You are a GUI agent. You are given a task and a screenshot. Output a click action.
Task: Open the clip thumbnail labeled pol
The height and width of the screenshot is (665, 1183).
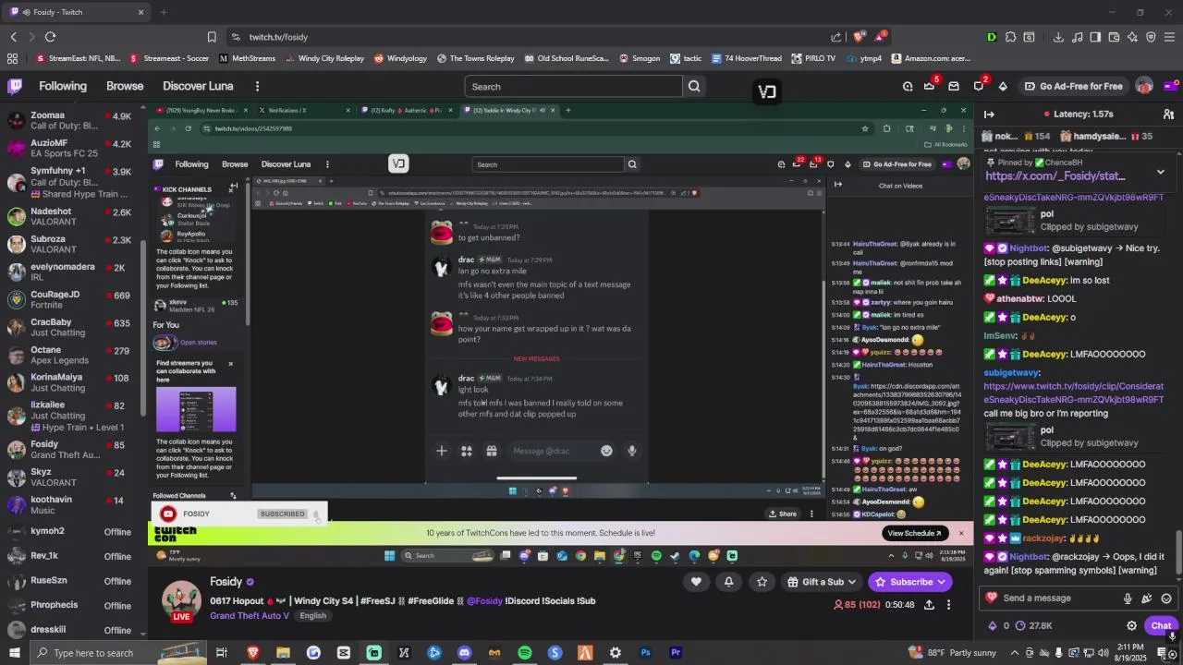click(x=1010, y=436)
